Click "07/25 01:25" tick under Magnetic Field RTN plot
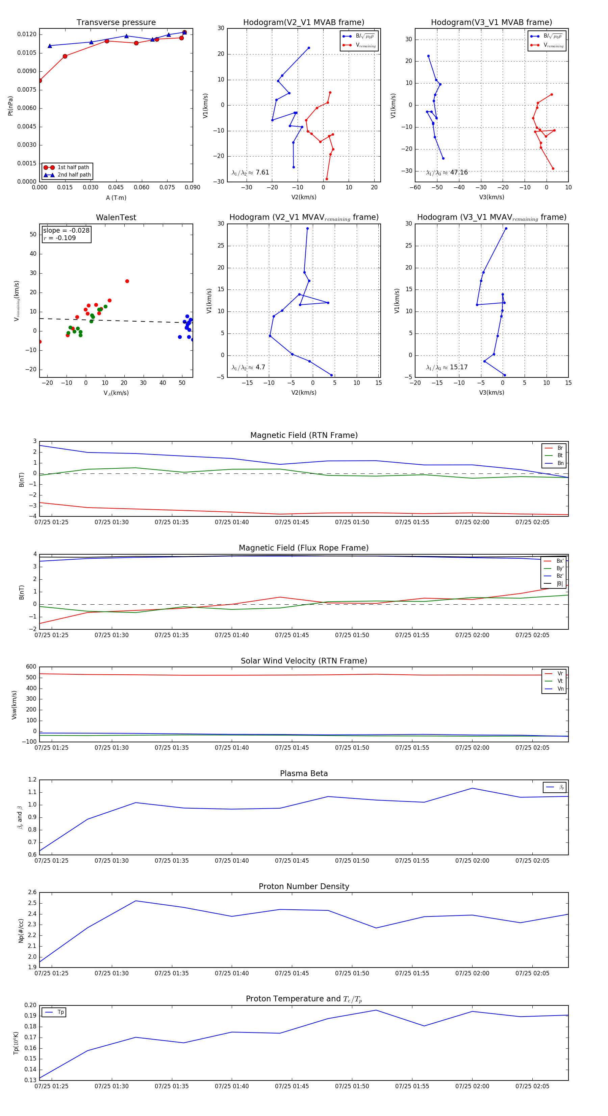 click(51, 522)
